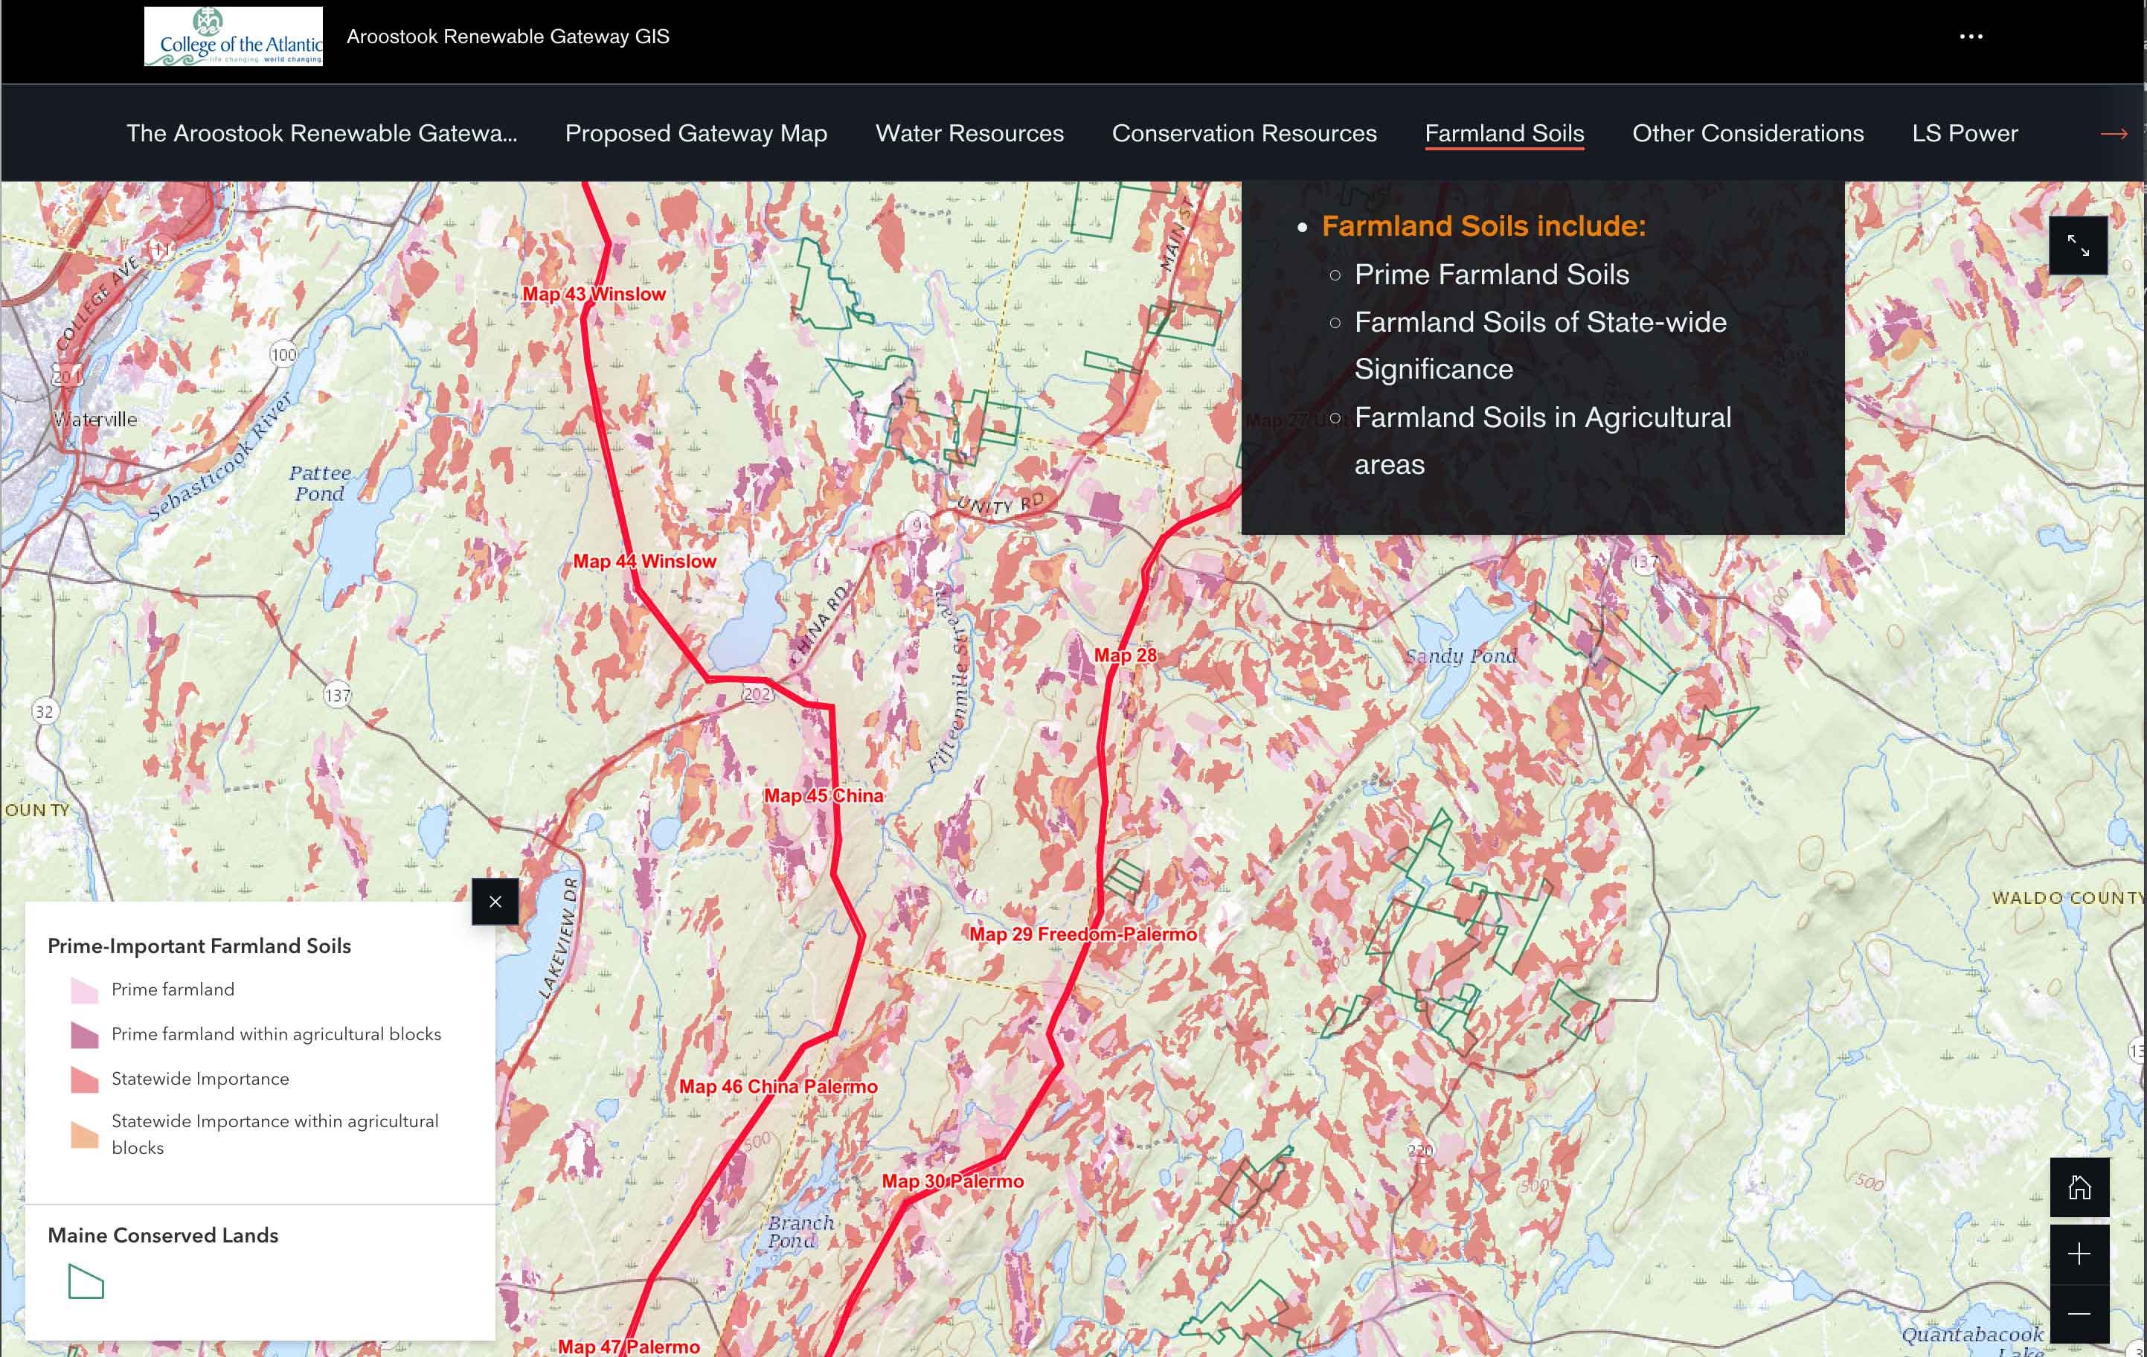Open the Other Considerations tab
Viewport: 2147px width, 1357px height.
(1748, 133)
